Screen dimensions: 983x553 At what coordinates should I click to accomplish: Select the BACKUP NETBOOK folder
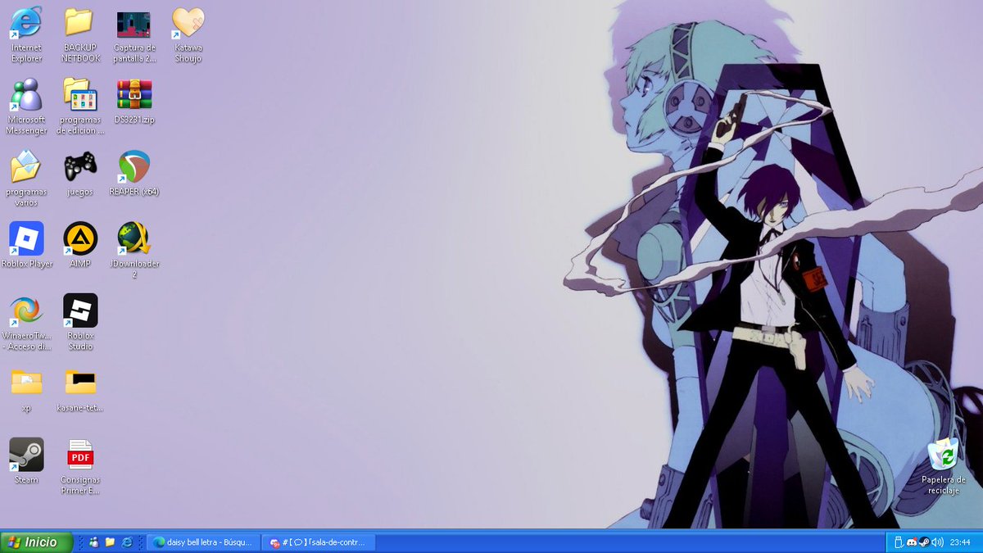coord(80,35)
